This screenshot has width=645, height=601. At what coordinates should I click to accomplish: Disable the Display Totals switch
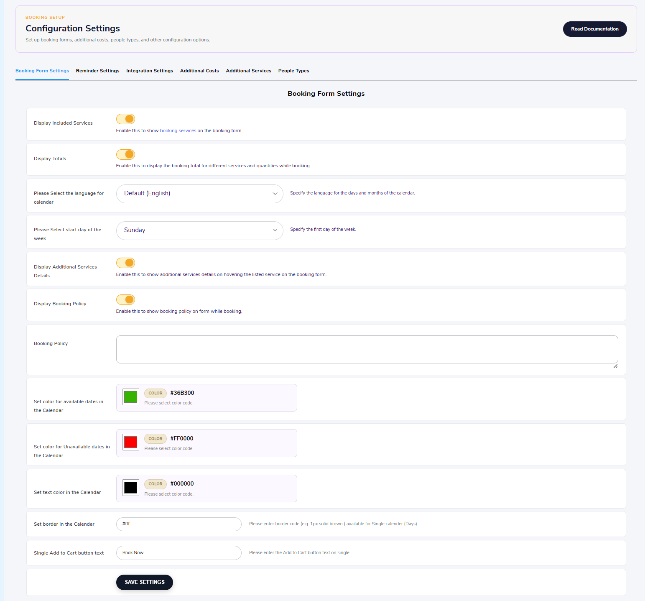(125, 154)
